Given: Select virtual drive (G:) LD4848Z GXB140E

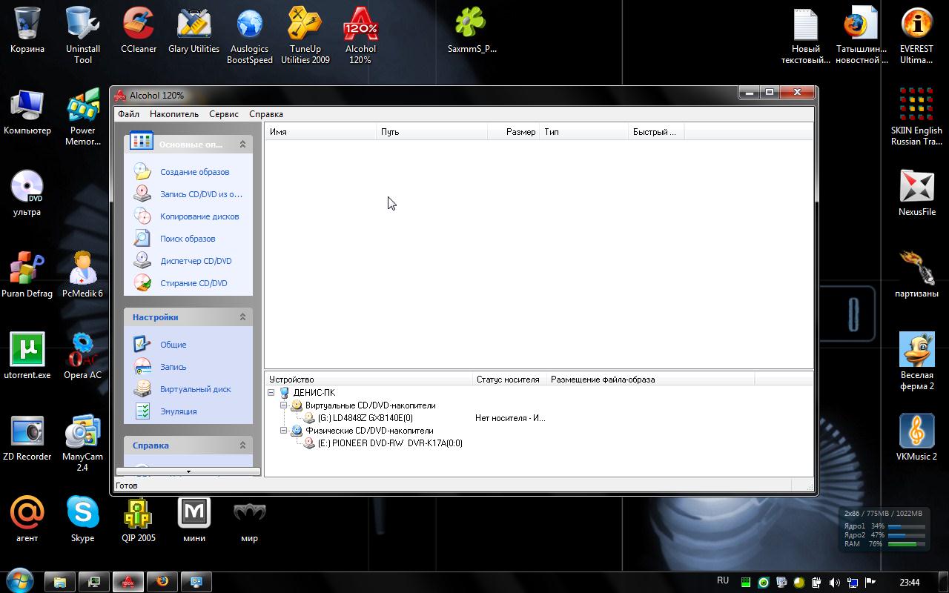Looking at the screenshot, I should pos(365,418).
